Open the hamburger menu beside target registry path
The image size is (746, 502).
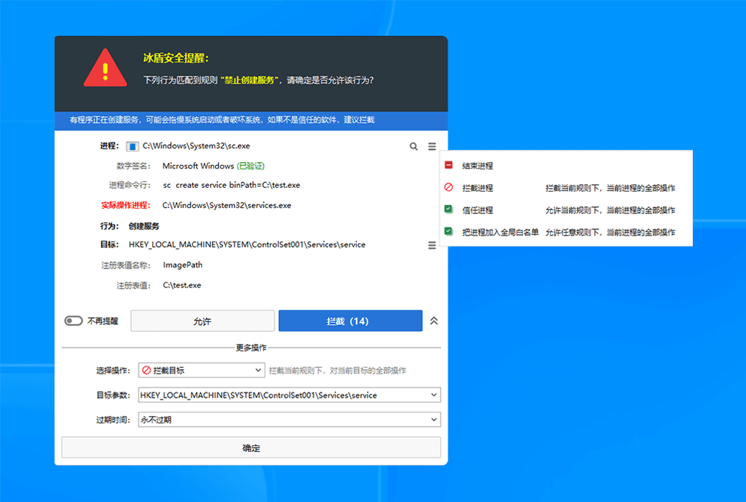point(432,245)
